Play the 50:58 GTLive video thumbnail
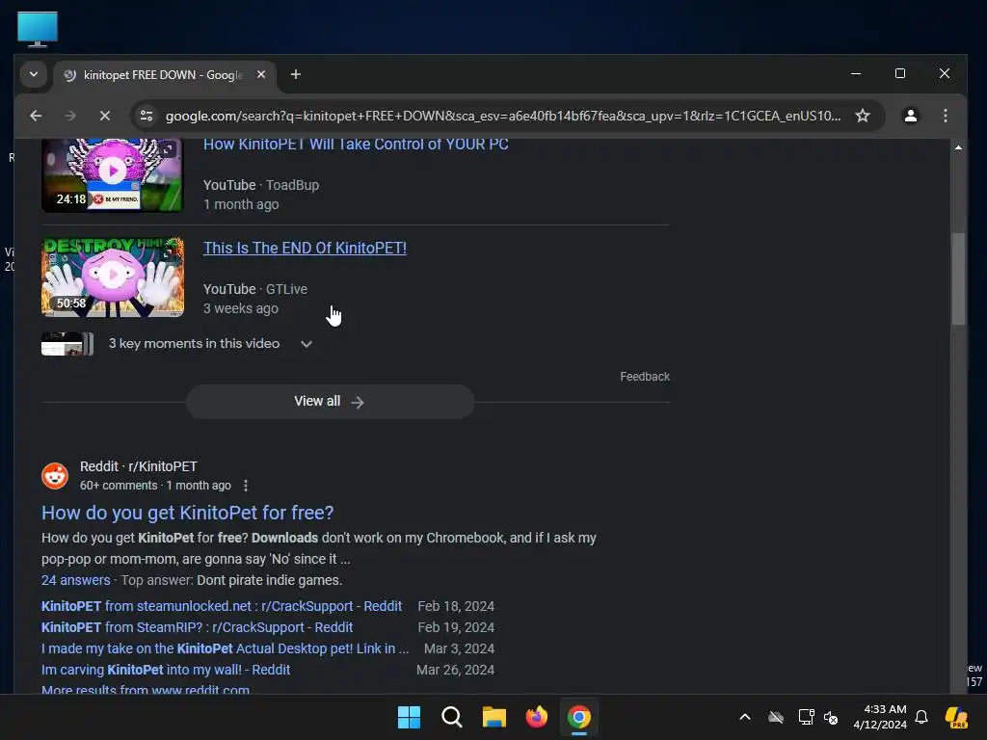Screen dimensions: 987x740 113,277
